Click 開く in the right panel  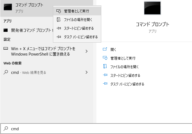[113, 50]
